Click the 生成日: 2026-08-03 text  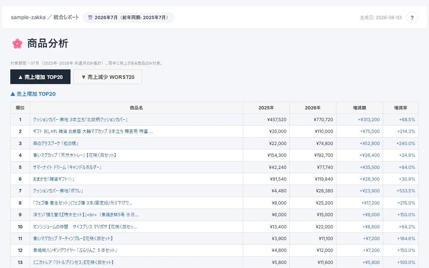tap(381, 18)
